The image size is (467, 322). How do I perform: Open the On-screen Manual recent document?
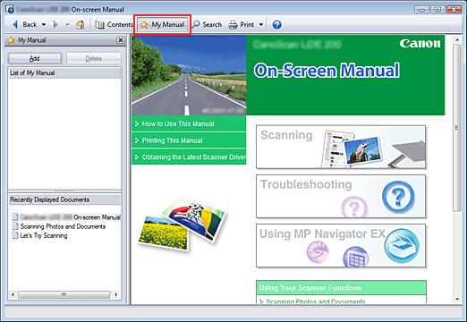pos(66,217)
